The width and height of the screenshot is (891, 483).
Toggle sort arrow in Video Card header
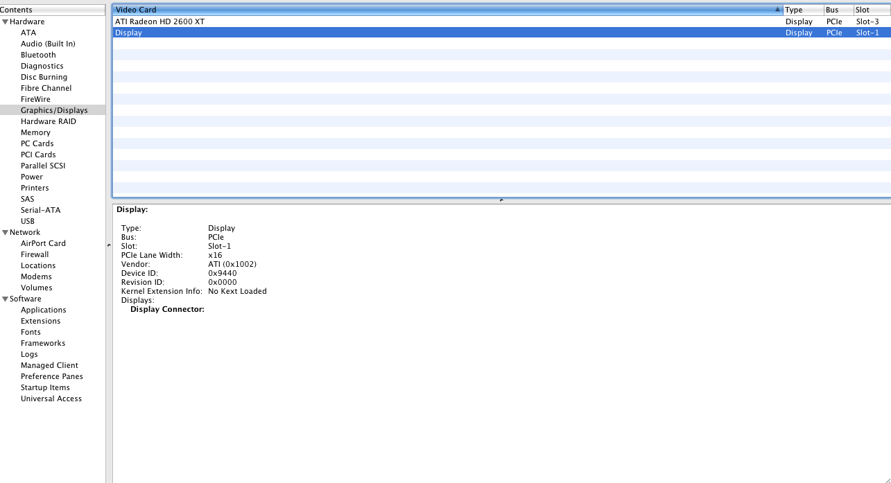coord(777,10)
